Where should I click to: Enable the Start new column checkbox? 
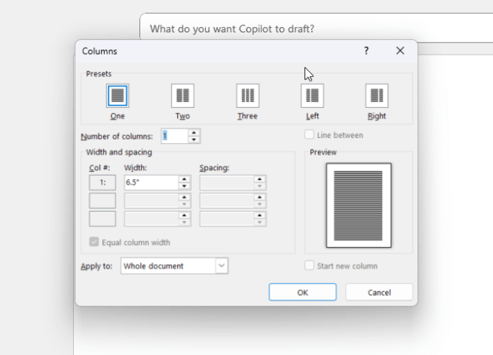pos(310,266)
